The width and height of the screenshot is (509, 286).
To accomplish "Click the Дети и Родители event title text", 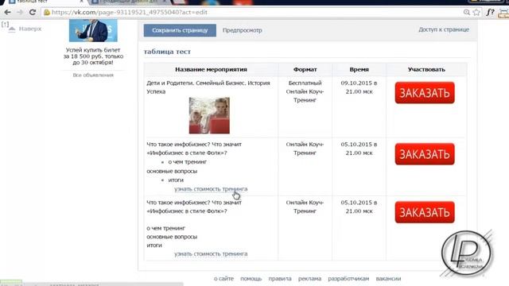I will coord(208,87).
